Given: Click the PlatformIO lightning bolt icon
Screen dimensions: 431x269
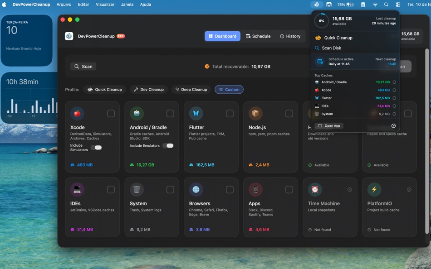Looking at the screenshot, I should tap(374, 189).
